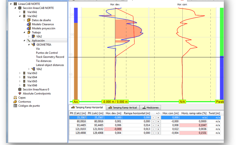
Task: Expand the Vía:VIA3 tree node
Action: (20, 73)
